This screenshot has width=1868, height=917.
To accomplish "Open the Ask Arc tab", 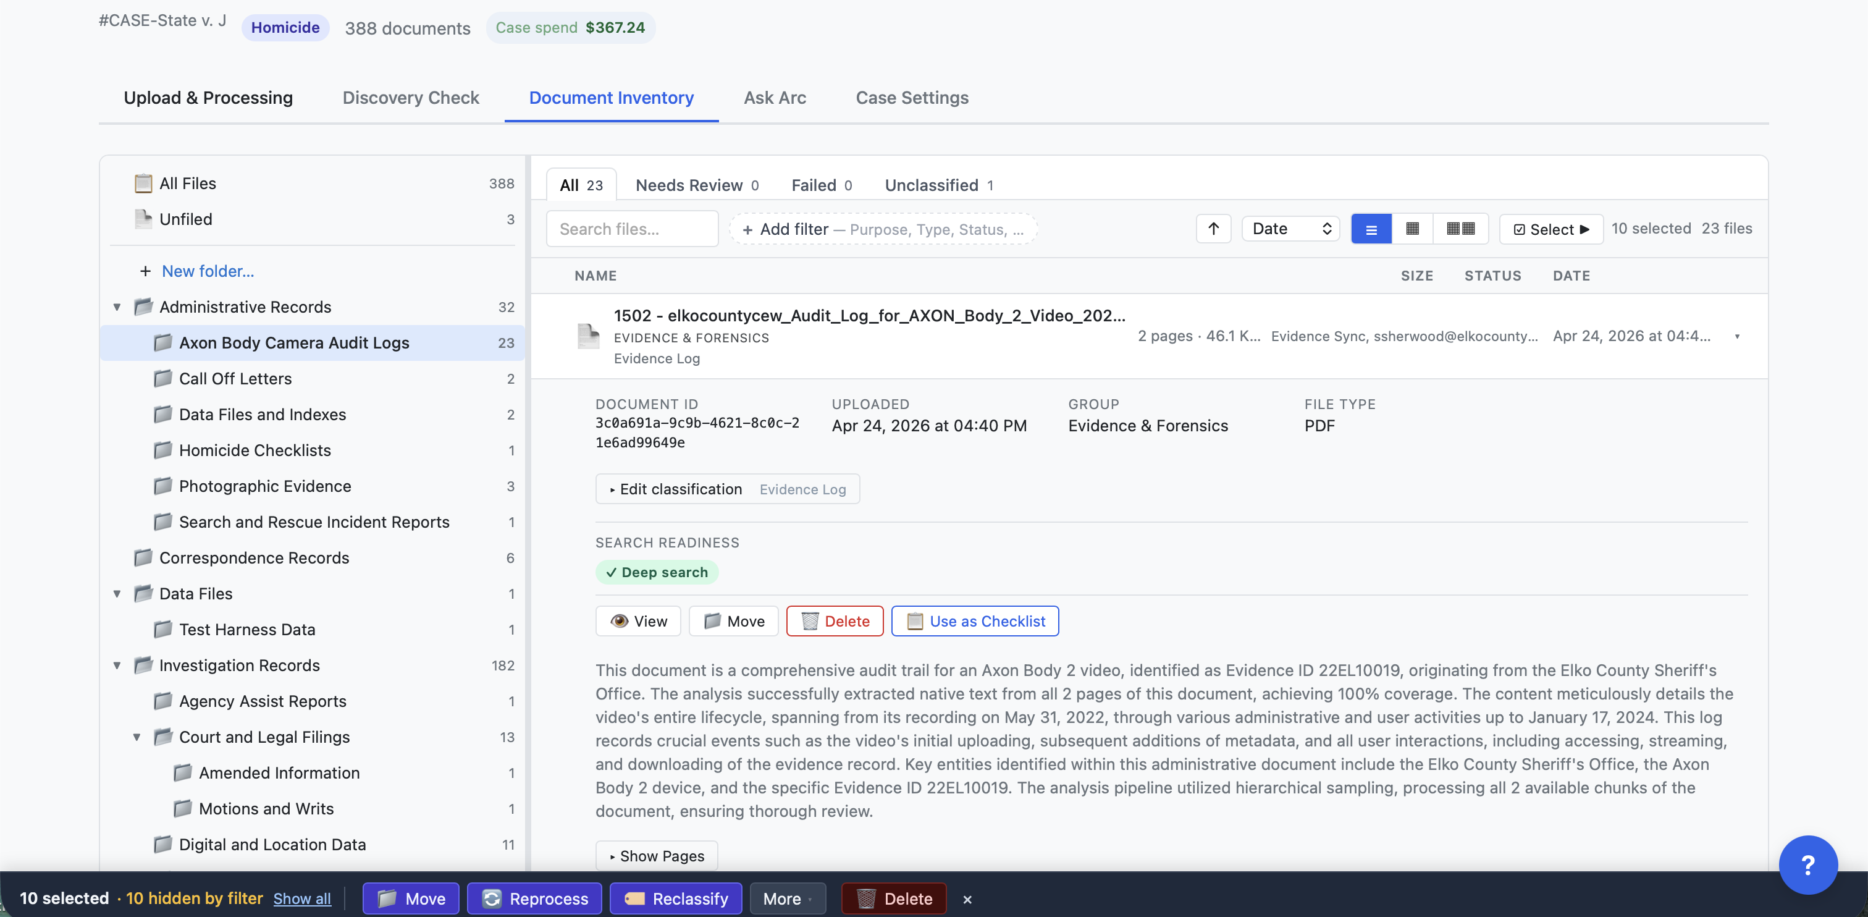I will [x=775, y=98].
